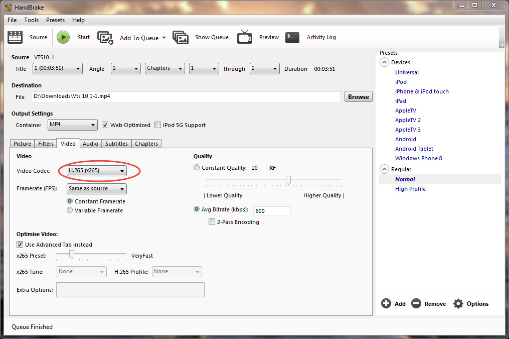
Task: Select the Normal preset
Action: [405, 179]
